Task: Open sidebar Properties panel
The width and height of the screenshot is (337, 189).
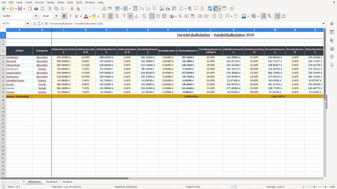Action: [332, 32]
